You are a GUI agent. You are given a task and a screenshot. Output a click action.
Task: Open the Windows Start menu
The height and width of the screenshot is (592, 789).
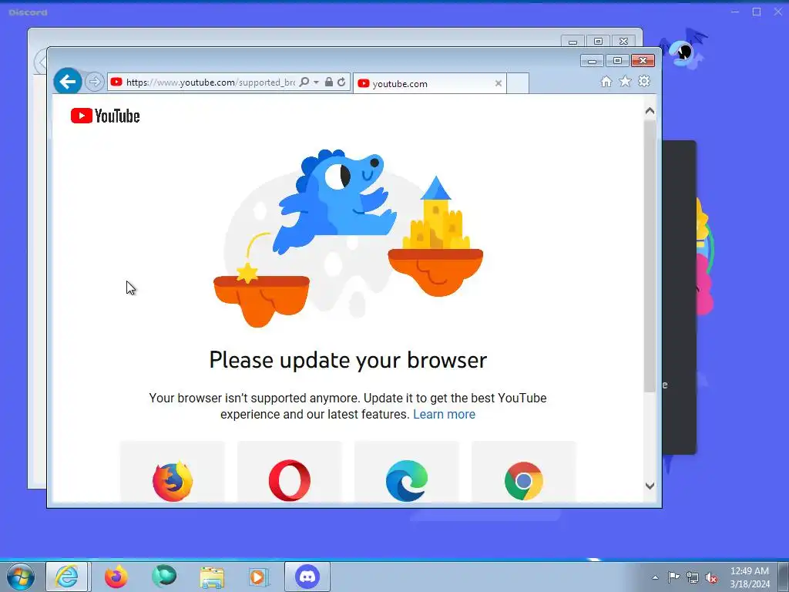coord(21,577)
